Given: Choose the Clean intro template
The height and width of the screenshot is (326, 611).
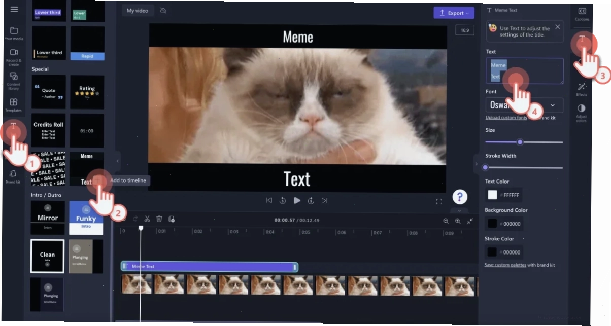Looking at the screenshot, I should [47, 257].
